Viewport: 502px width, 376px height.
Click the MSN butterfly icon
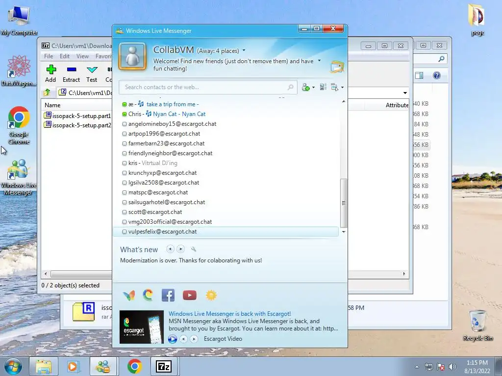tap(129, 295)
